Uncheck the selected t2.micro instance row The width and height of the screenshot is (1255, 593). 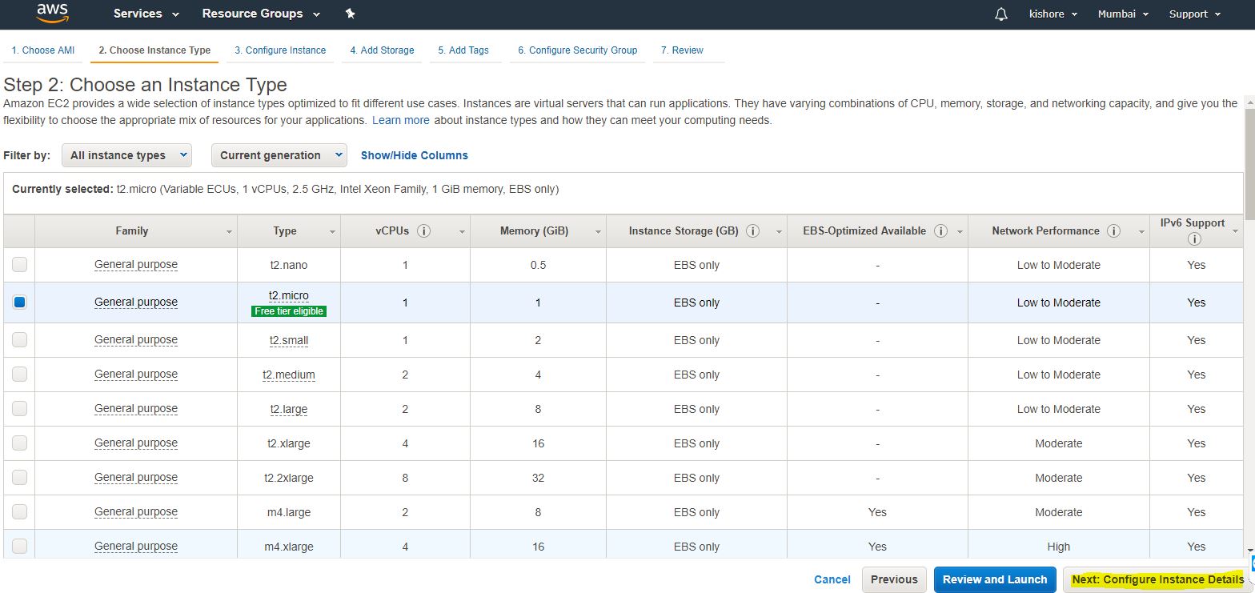[19, 303]
